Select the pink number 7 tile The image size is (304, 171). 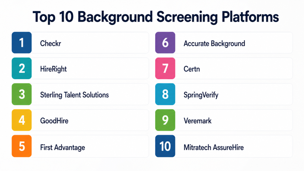coord(165,69)
